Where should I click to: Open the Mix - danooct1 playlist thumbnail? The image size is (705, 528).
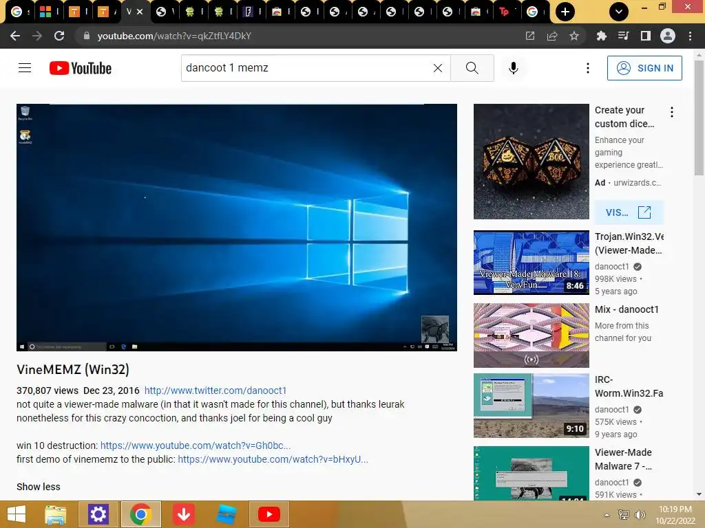pos(532,335)
